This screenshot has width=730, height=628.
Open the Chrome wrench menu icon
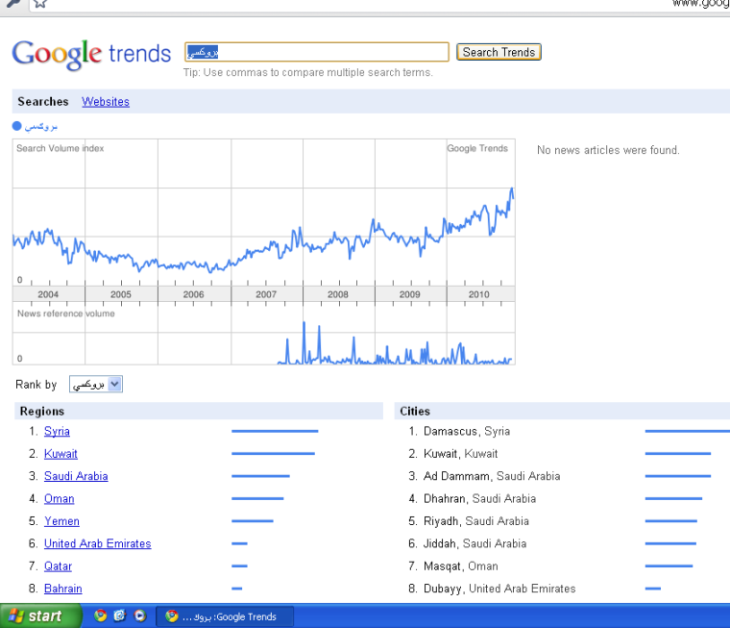pos(12,4)
